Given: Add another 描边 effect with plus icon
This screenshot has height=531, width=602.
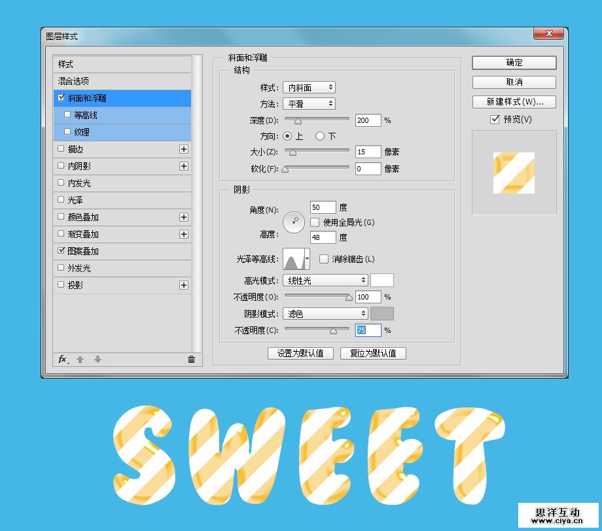Looking at the screenshot, I should (x=184, y=149).
